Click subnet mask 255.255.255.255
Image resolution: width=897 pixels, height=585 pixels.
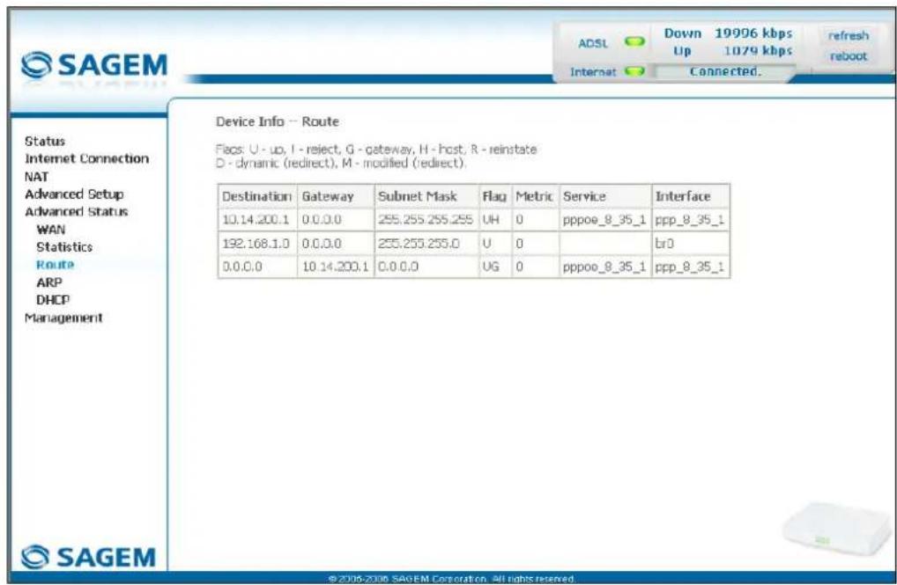tap(426, 220)
